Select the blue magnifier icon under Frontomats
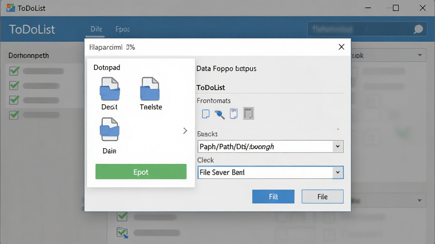 click(220, 114)
